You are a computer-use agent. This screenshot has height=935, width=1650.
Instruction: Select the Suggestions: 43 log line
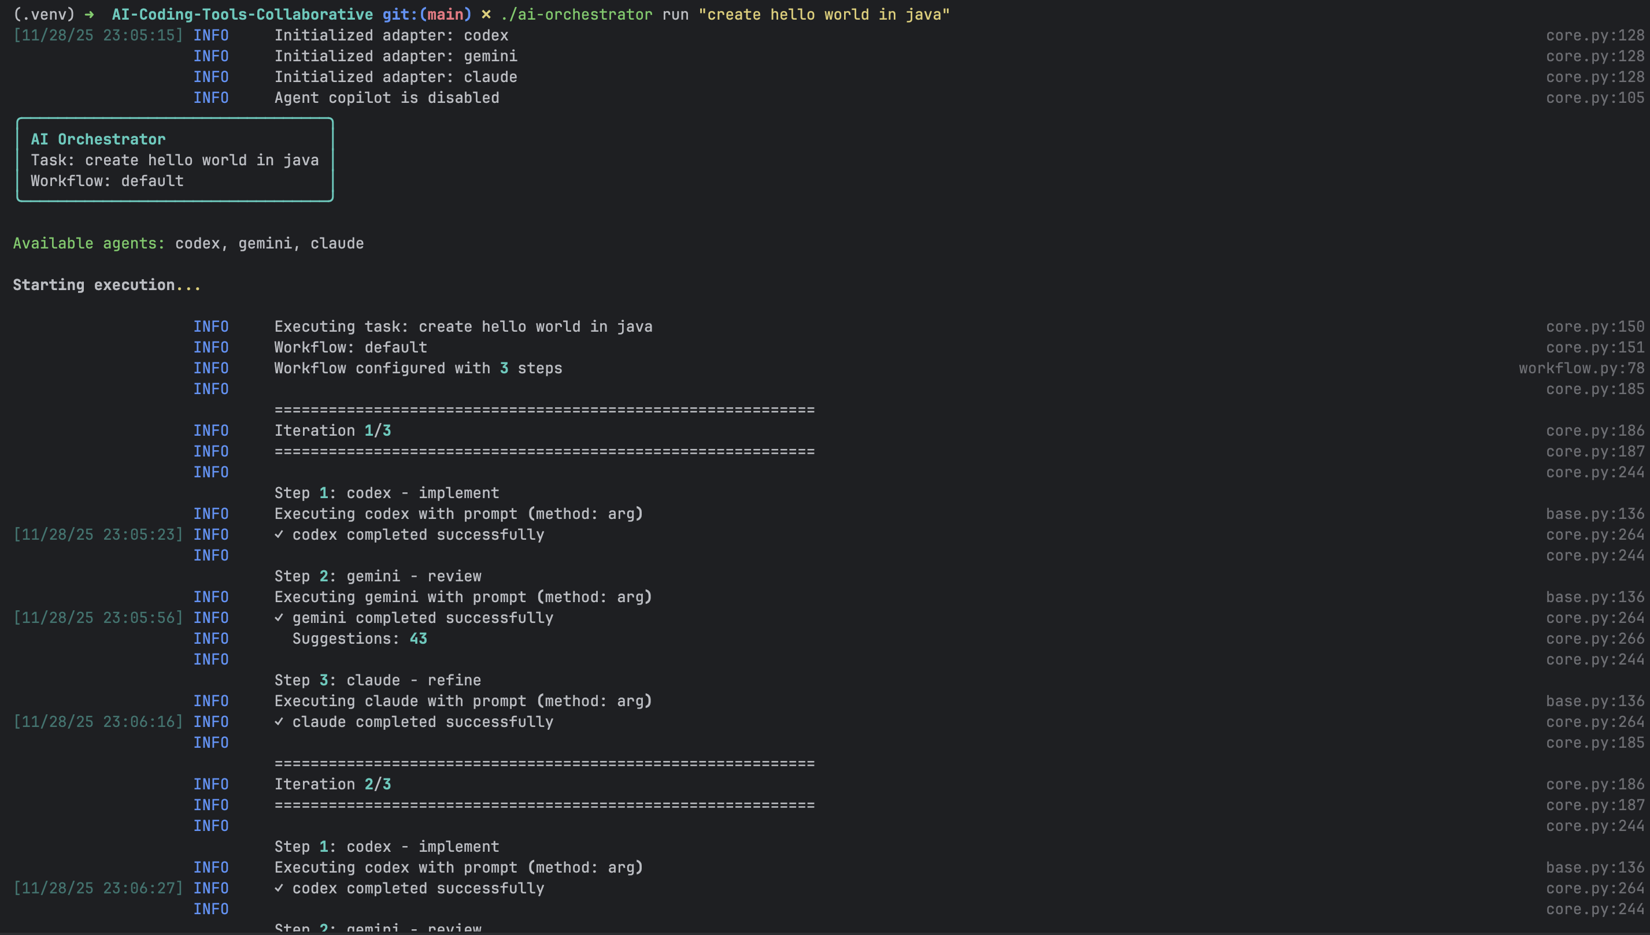pyautogui.click(x=360, y=639)
